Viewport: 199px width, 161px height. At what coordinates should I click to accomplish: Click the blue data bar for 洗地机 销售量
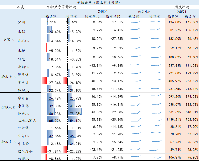75,112
